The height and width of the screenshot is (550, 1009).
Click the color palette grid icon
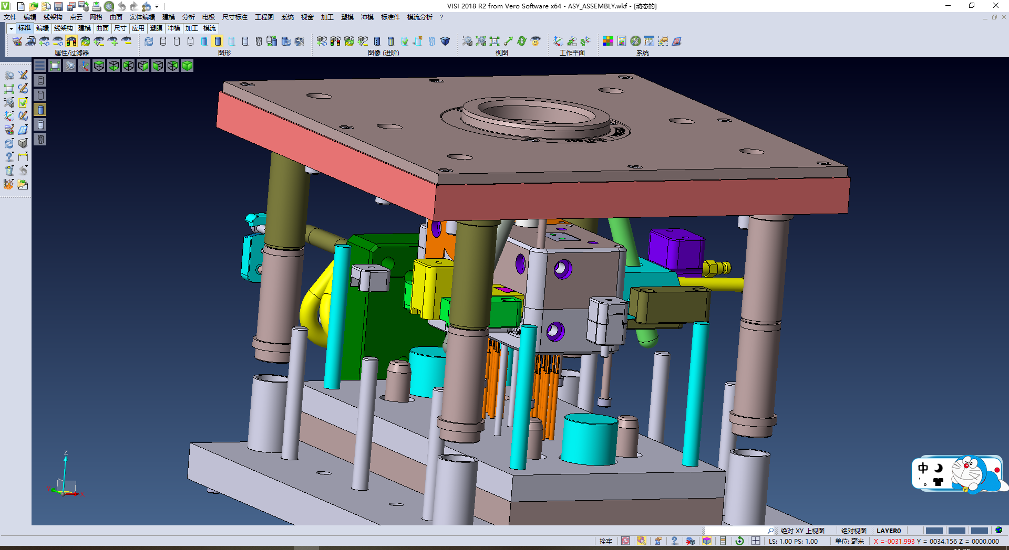(608, 41)
